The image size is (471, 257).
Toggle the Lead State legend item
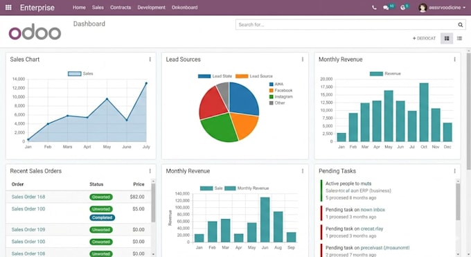click(215, 76)
